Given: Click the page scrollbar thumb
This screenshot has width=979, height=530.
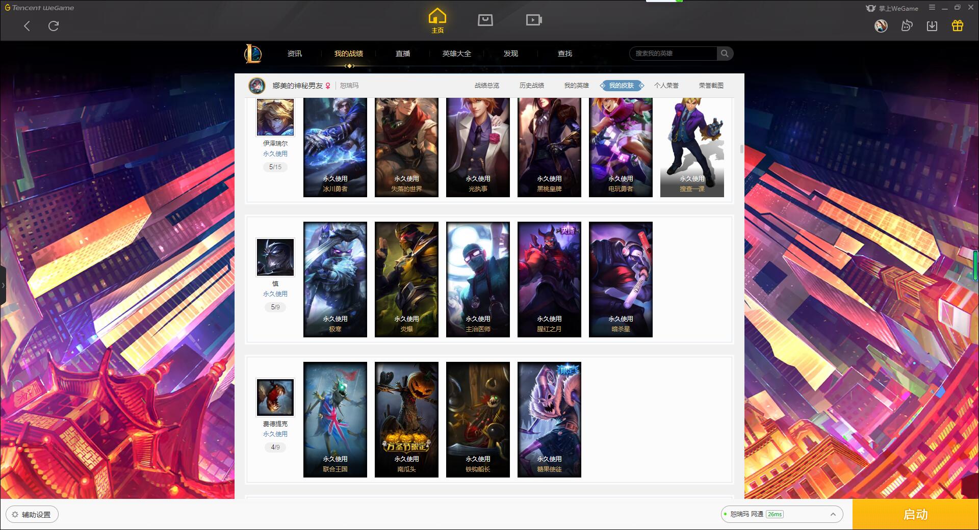Looking at the screenshot, I should [741, 149].
